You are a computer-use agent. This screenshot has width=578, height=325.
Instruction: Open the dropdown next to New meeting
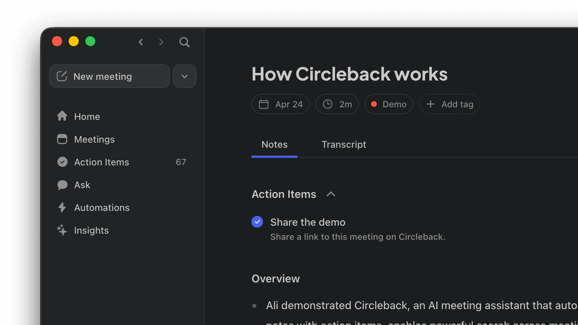click(x=185, y=76)
